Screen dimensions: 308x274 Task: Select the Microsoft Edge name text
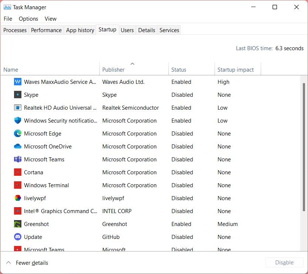coord(42,134)
